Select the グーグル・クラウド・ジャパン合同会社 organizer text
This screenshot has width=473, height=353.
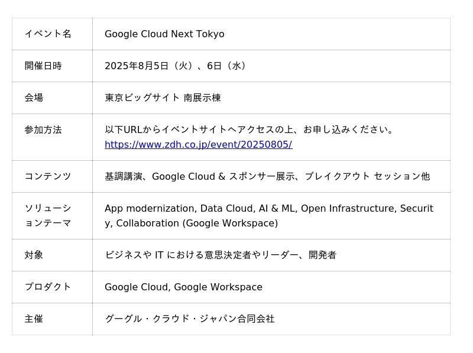(190, 319)
